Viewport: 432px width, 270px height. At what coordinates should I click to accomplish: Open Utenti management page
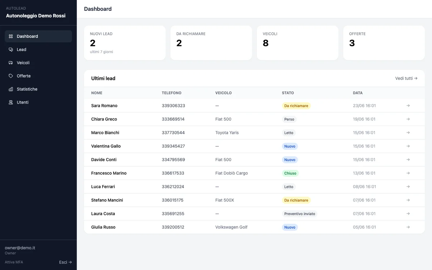tap(38, 102)
